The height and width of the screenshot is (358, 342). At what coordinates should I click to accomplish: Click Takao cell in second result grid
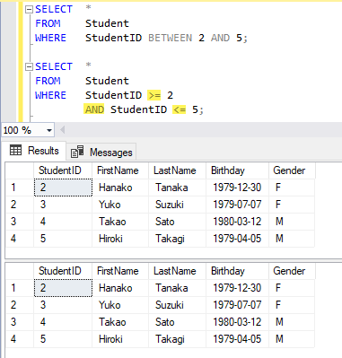[x=120, y=322]
